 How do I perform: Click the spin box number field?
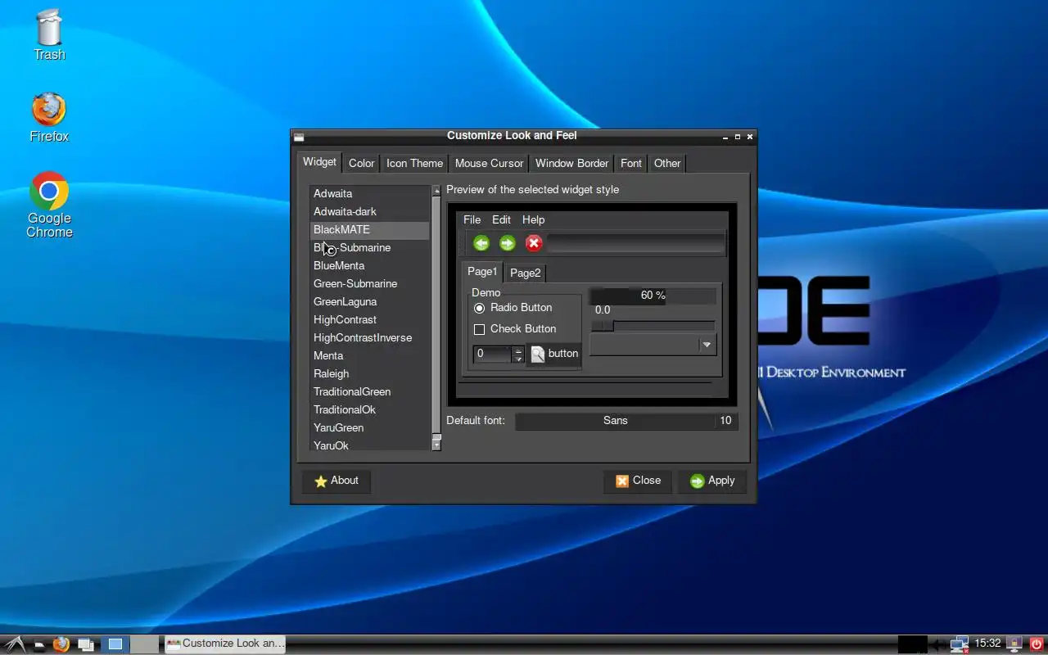[x=492, y=354]
